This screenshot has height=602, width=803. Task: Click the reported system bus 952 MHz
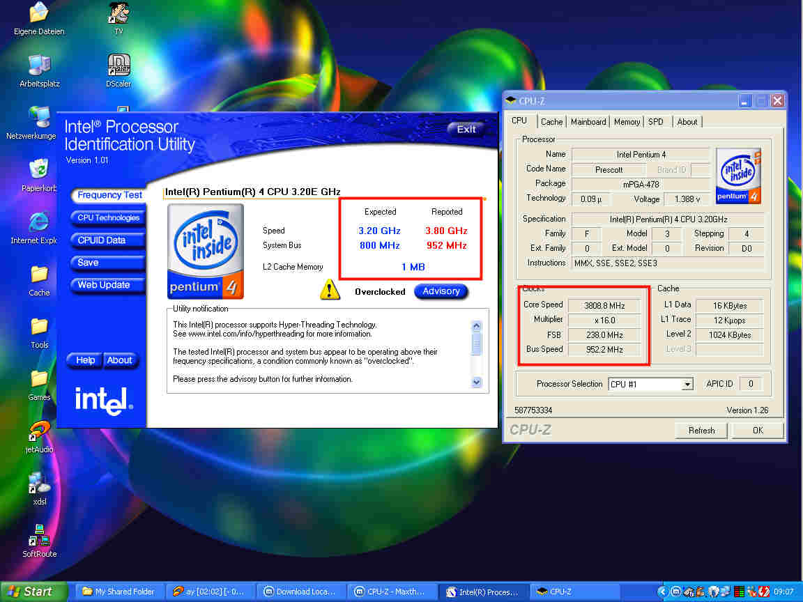[x=447, y=246]
